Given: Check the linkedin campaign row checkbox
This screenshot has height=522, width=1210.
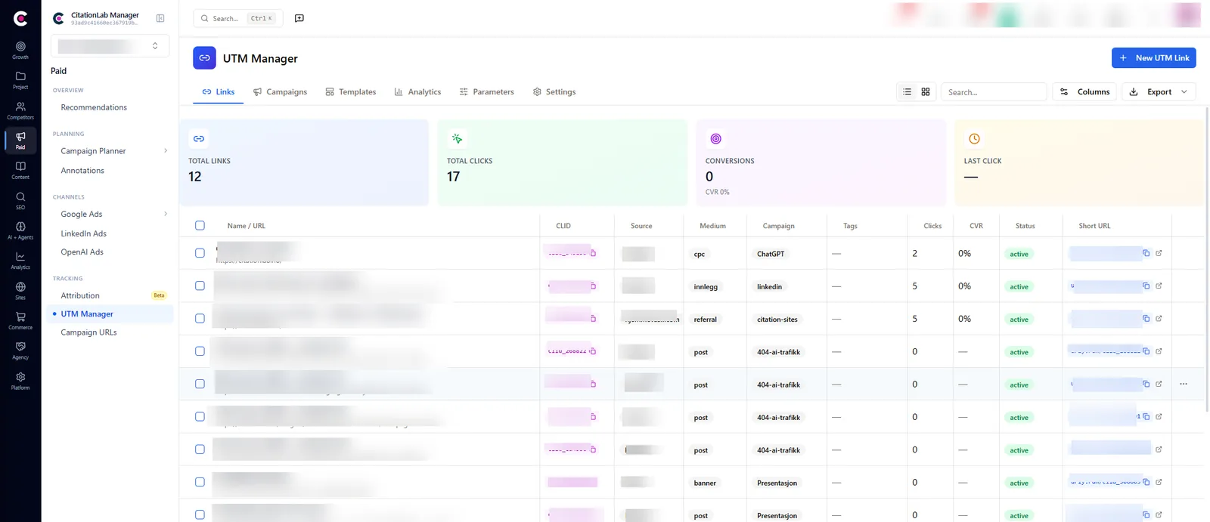Looking at the screenshot, I should (200, 286).
